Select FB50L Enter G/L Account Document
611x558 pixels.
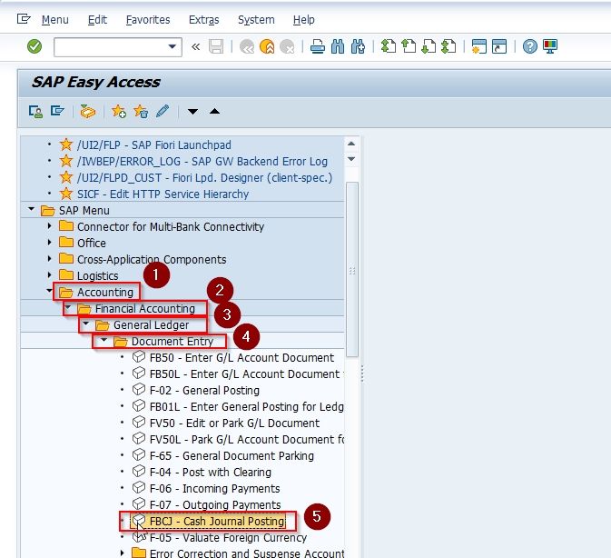(x=247, y=374)
